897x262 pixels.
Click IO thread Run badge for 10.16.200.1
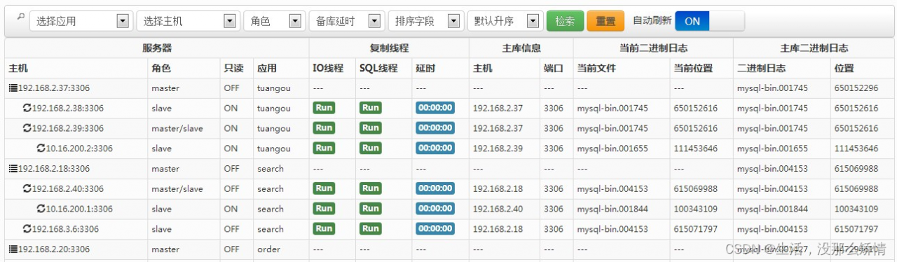324,209
